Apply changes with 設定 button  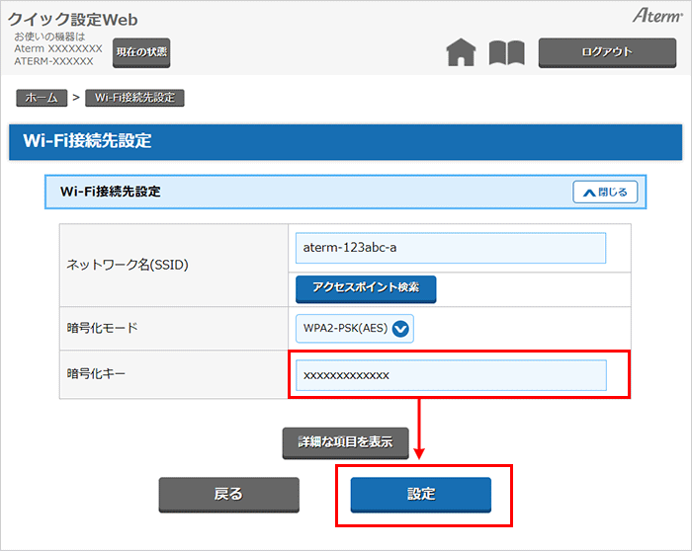tap(421, 494)
